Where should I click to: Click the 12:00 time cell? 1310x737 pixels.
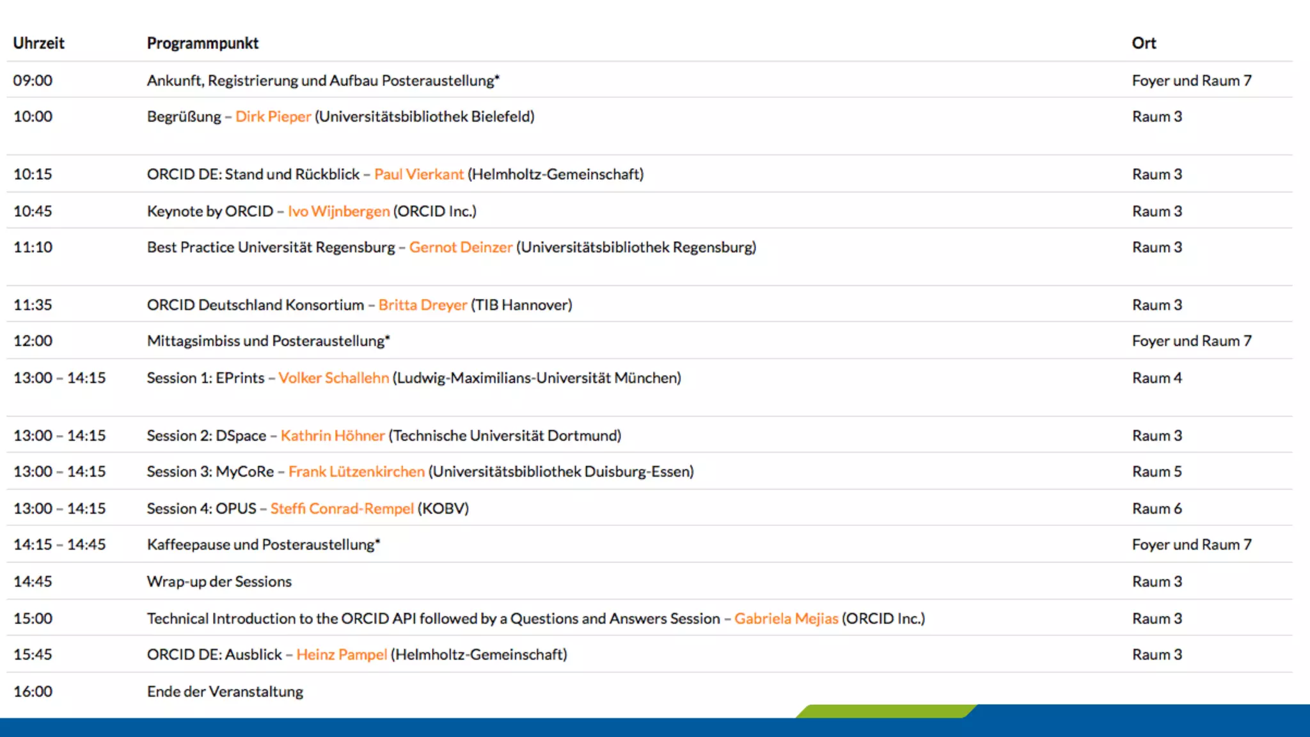[x=33, y=341]
